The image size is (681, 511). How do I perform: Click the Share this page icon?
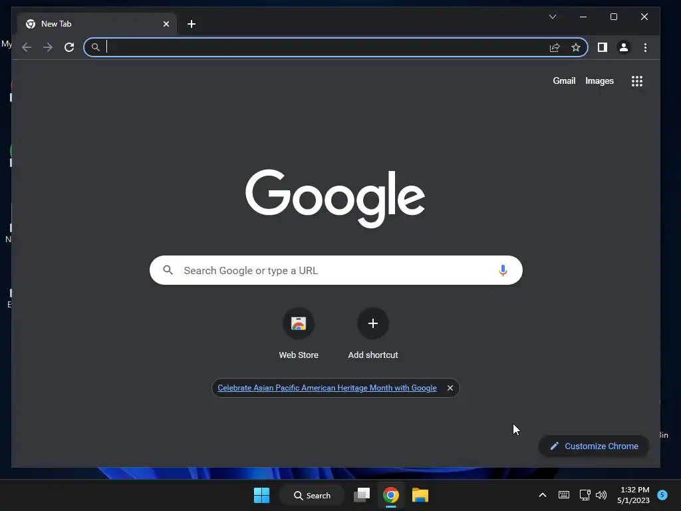pyautogui.click(x=555, y=47)
